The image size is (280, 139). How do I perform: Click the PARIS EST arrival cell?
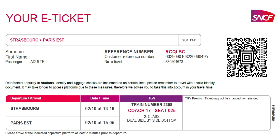coord(43,123)
